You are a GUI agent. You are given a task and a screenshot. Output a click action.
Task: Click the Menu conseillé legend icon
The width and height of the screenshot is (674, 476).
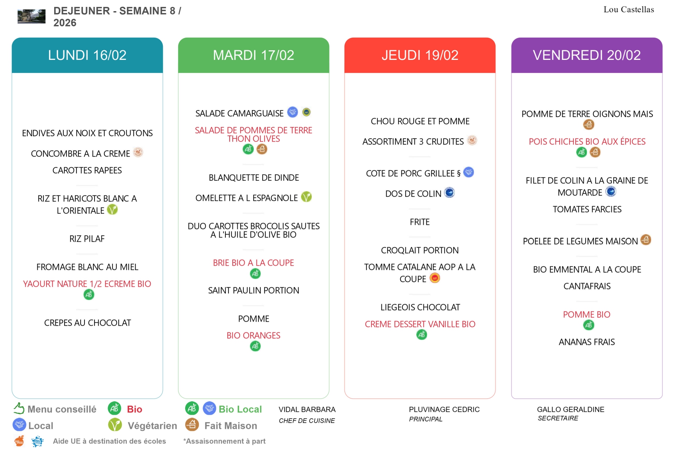click(19, 408)
